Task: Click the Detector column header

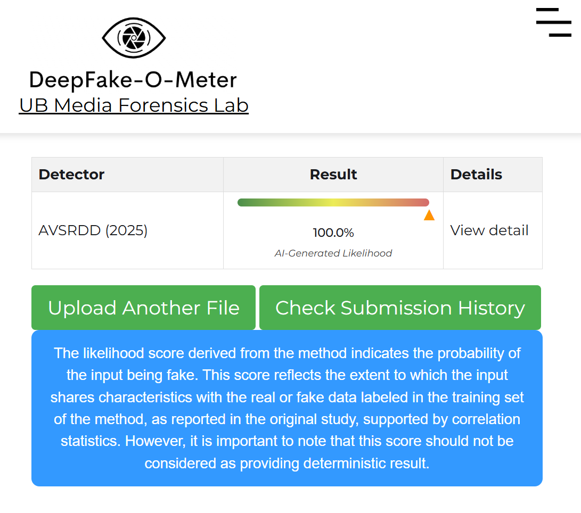Action: pos(72,175)
